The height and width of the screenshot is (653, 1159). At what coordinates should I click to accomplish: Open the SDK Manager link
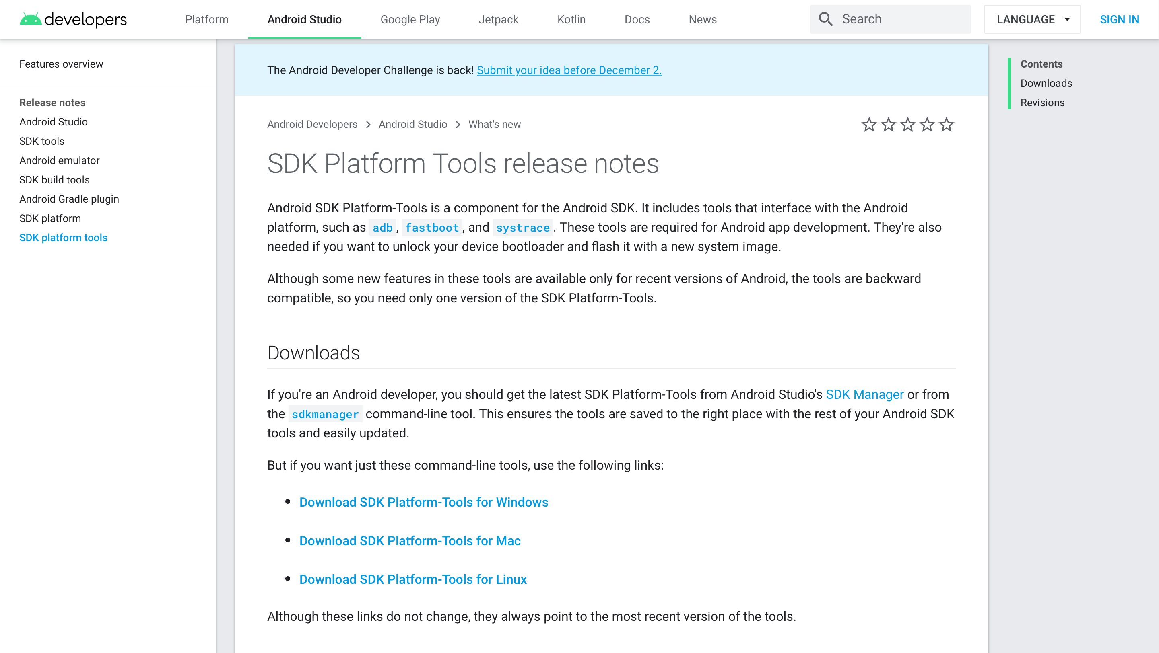864,394
